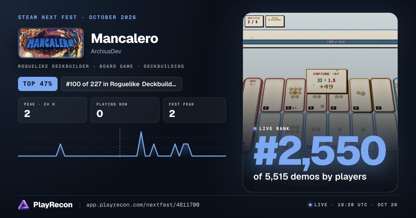The image size is (416, 218).
Task: Select the DECKBUILDING tag
Action: 164,66
